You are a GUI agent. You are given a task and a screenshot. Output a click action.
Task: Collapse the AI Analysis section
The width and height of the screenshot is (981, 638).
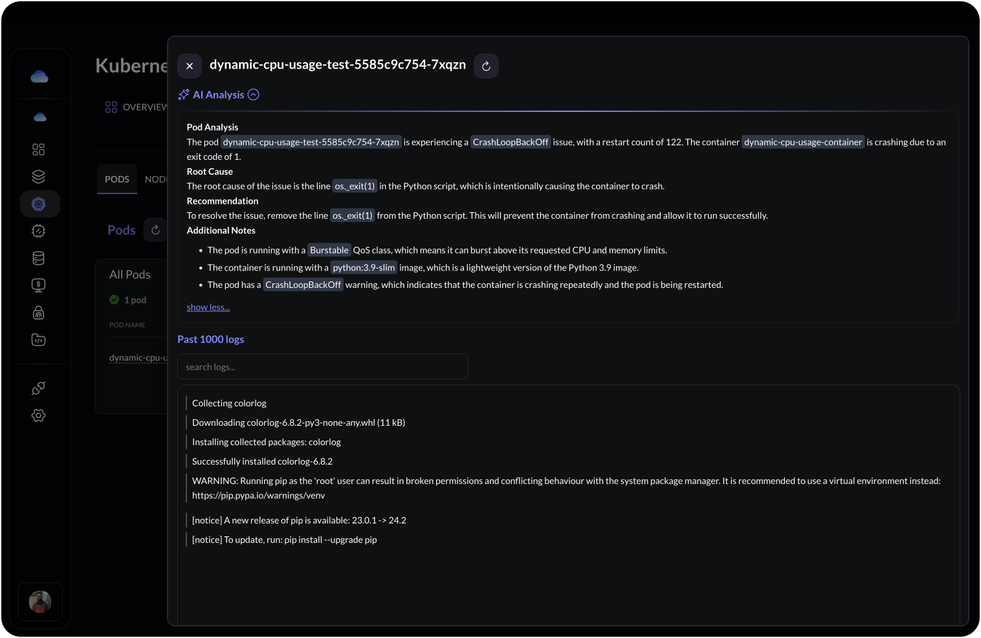254,94
